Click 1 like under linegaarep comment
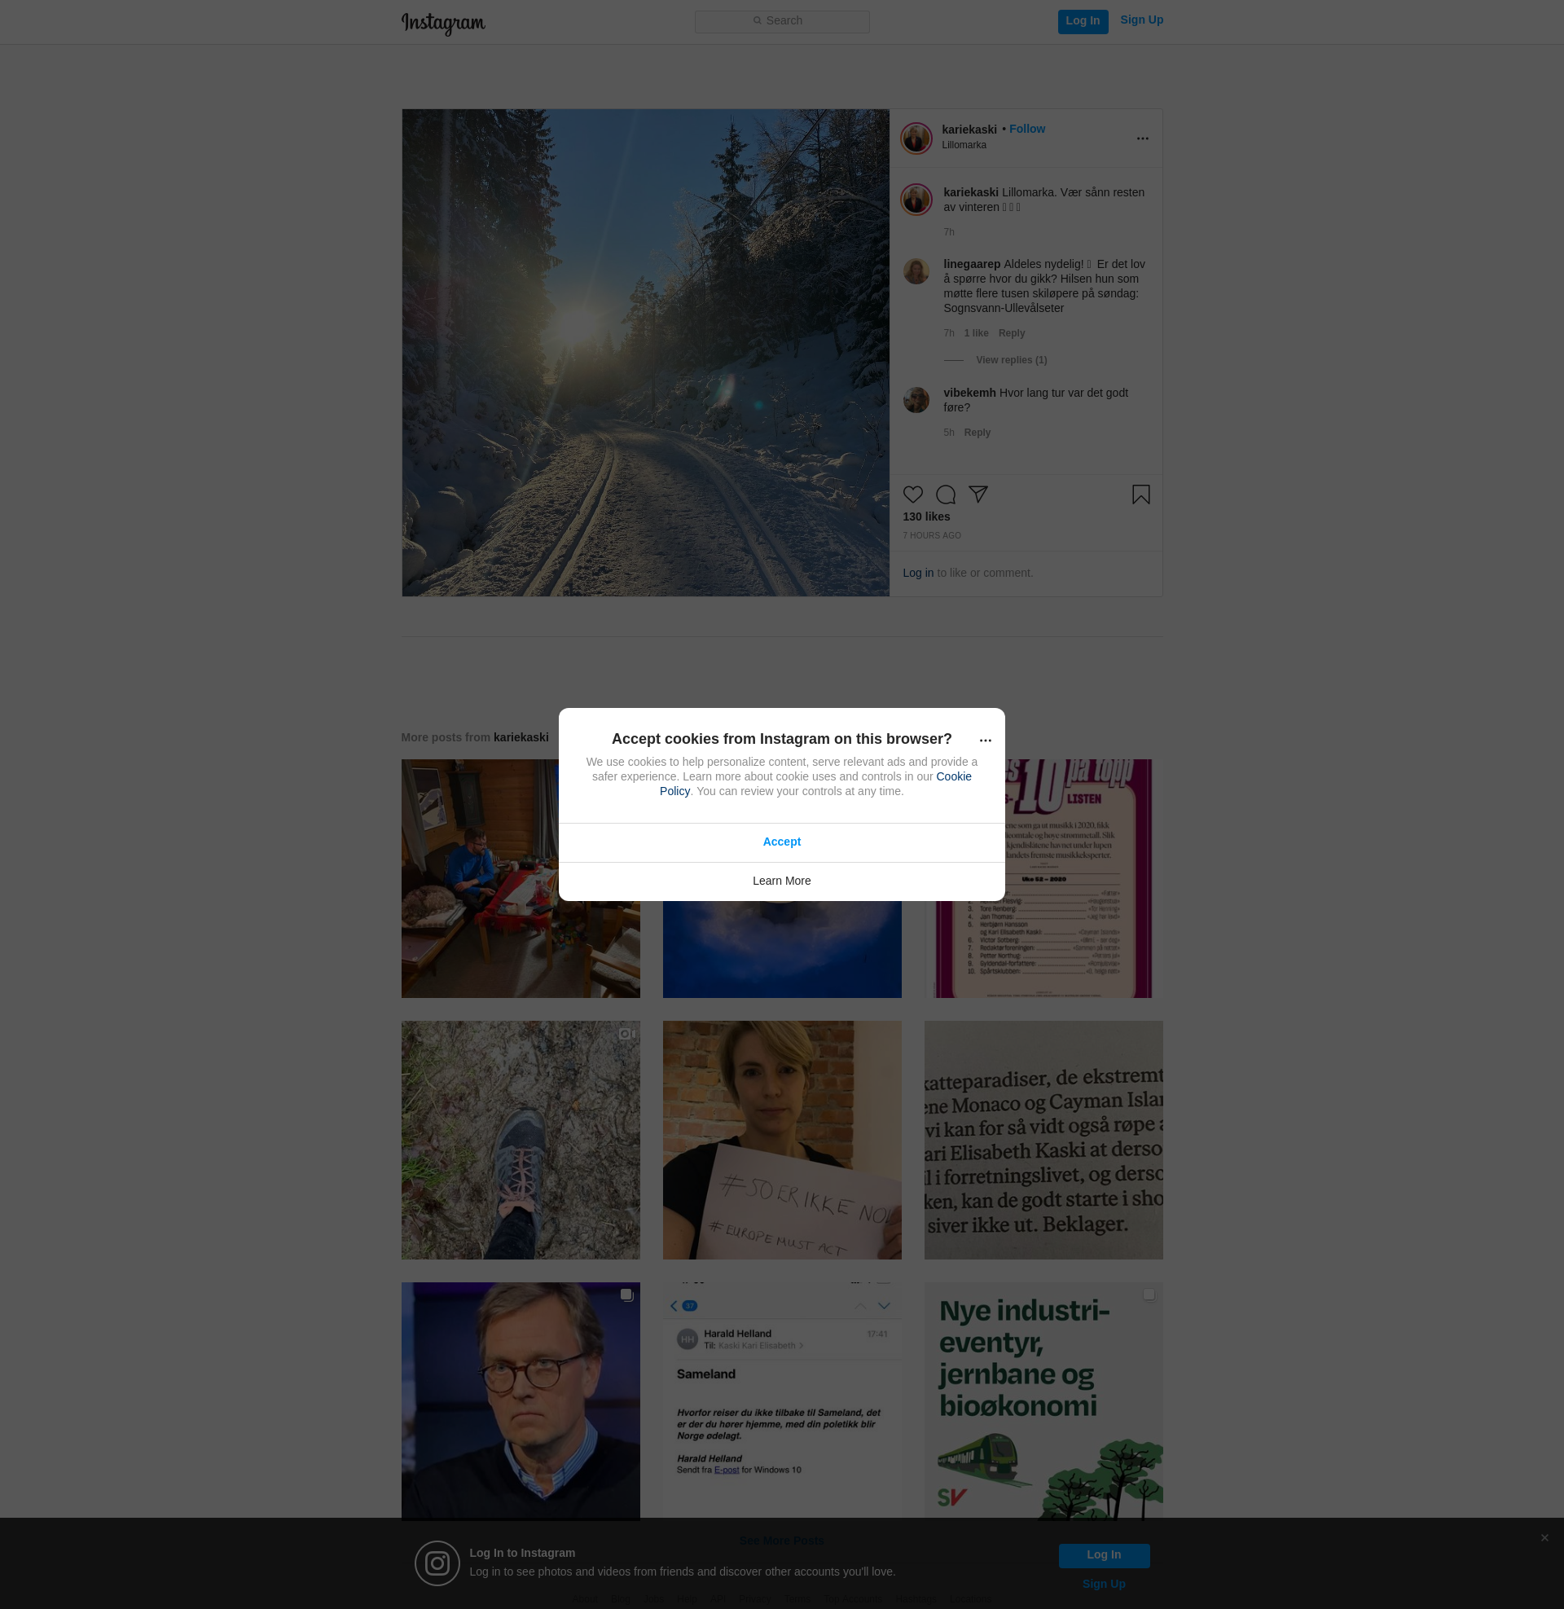 point(976,332)
